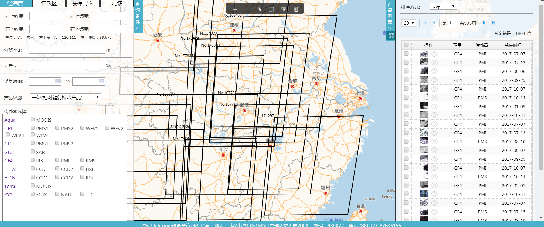This screenshot has height=227, width=544.
Task: Preview eye icon for 2017-07-15 row
Action: [x=434, y=212]
